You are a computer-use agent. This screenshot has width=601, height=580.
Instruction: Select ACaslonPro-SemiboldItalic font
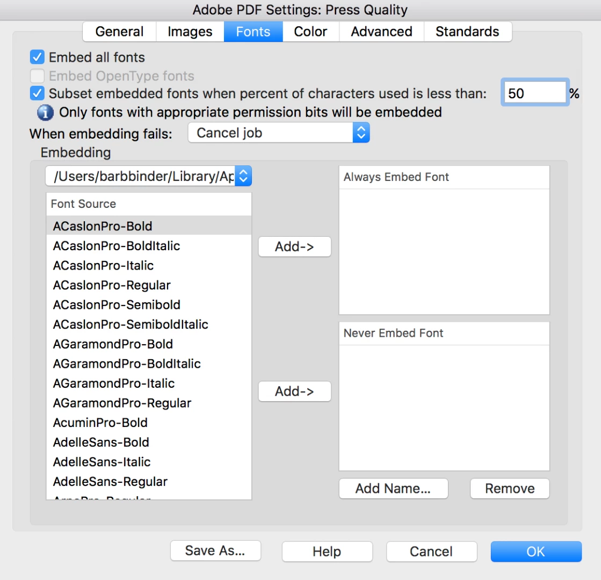(149, 324)
